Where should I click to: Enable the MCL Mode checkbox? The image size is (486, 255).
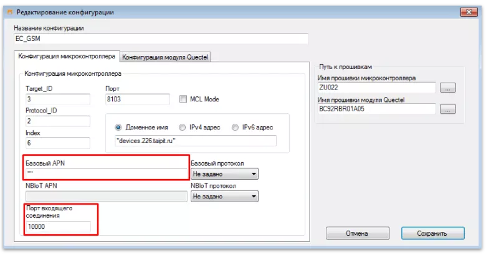click(184, 100)
